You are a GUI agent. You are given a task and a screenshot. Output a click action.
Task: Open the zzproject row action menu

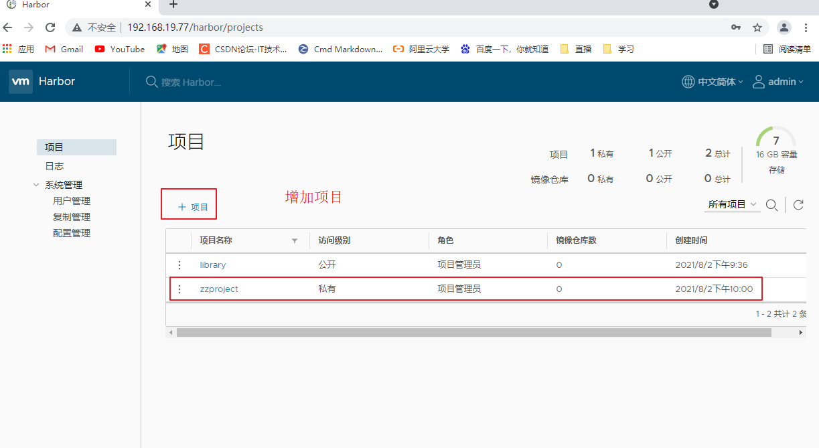(x=179, y=289)
